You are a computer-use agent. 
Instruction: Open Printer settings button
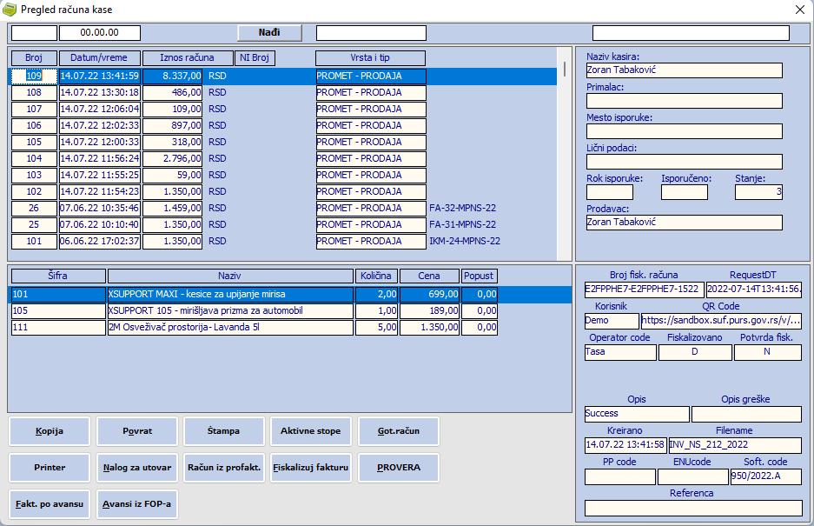tap(50, 467)
